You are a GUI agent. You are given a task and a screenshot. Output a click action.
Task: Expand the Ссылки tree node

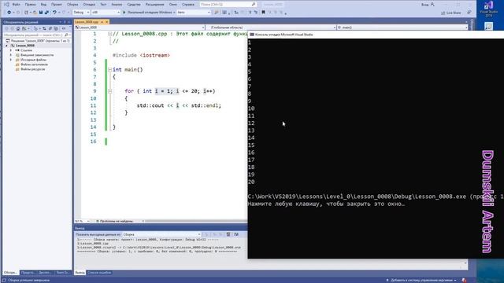(x=11, y=50)
